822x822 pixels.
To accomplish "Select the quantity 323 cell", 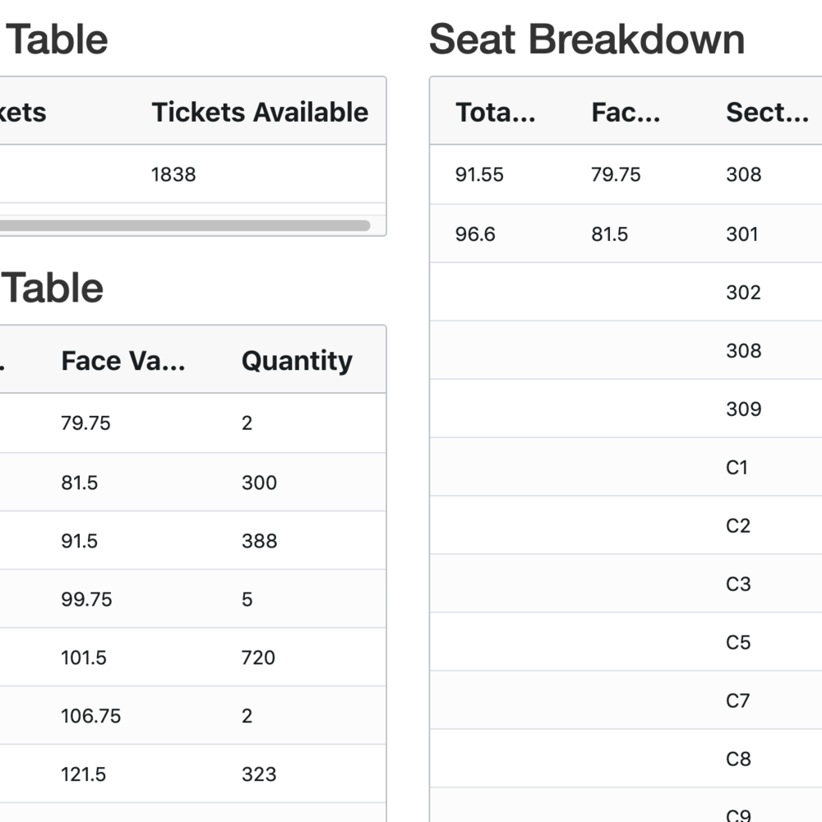I will tap(259, 774).
